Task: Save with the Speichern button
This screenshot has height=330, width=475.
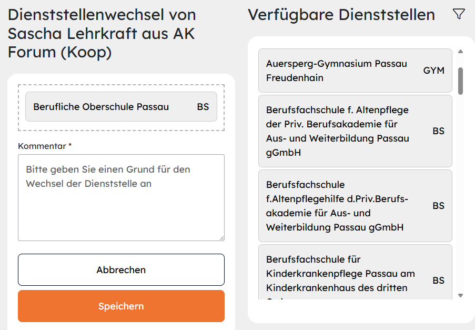Action: click(121, 306)
